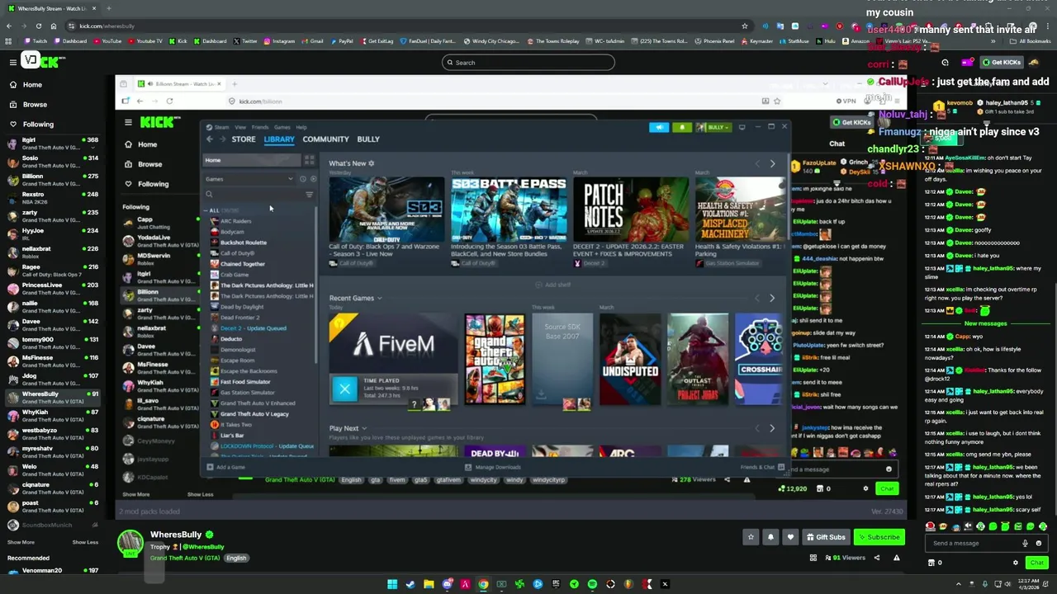Select Buckshot Roulette in Steam library list

point(243,243)
